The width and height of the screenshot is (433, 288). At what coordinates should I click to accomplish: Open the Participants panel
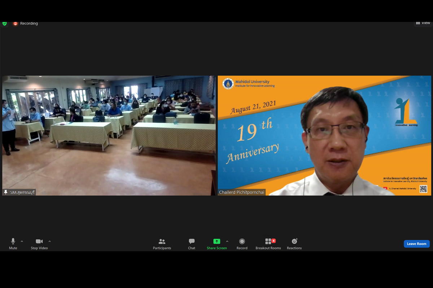click(162, 244)
